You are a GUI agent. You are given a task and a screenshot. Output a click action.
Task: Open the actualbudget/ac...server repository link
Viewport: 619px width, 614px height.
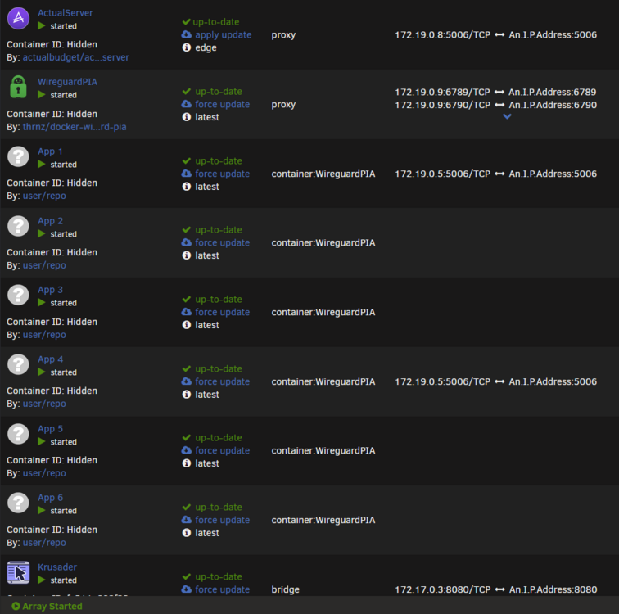click(76, 57)
